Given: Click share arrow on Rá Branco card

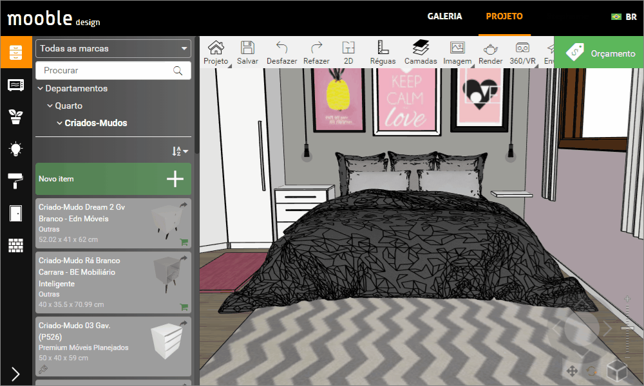Looking at the screenshot, I should (183, 258).
